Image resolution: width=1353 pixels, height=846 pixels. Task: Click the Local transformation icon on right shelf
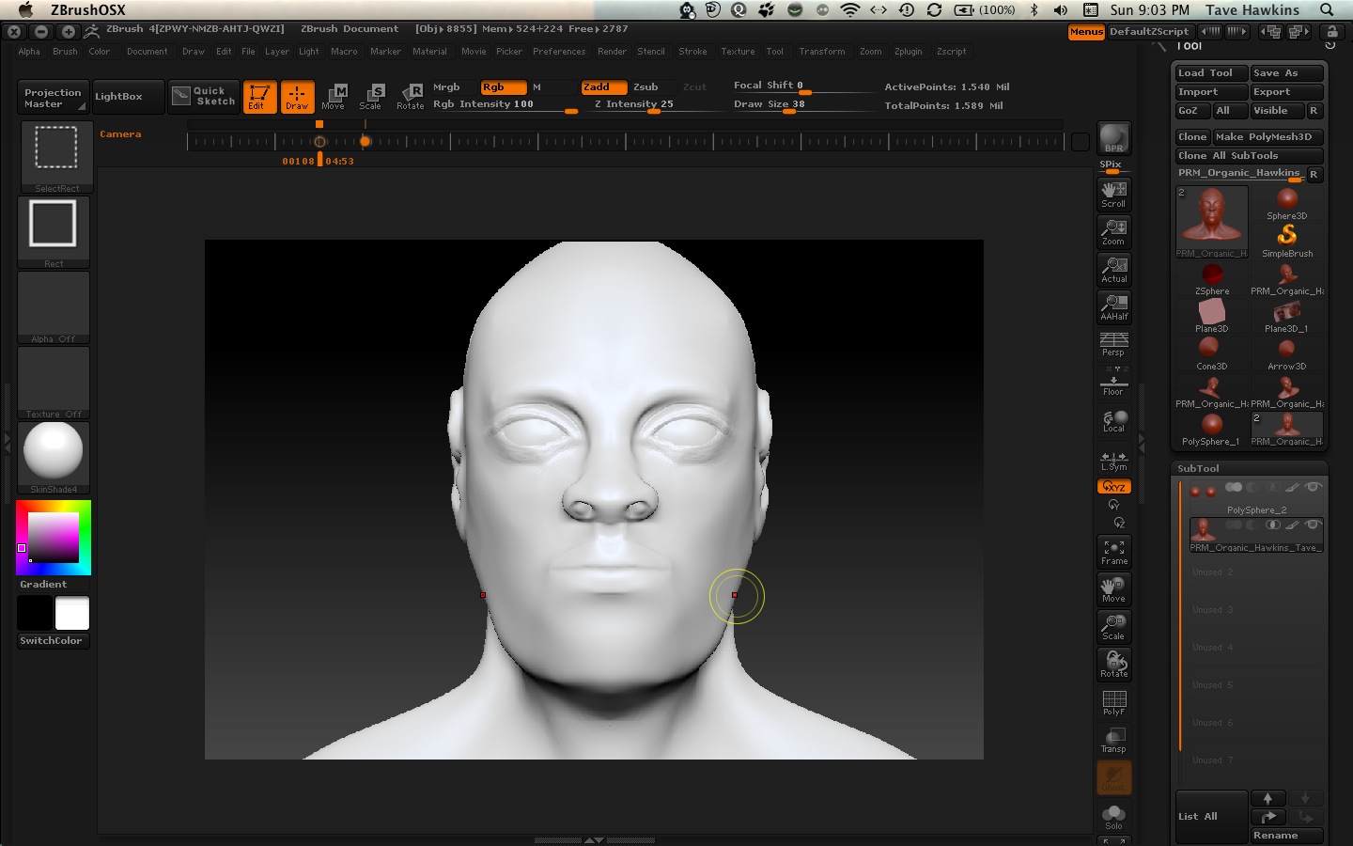1113,419
